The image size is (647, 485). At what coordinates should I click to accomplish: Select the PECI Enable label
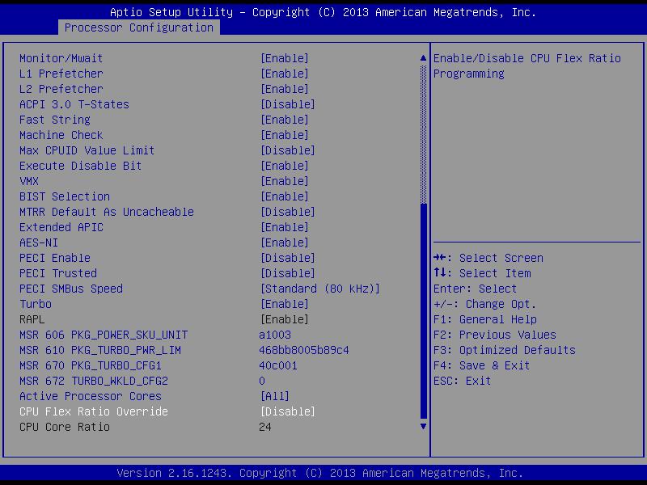(x=55, y=258)
